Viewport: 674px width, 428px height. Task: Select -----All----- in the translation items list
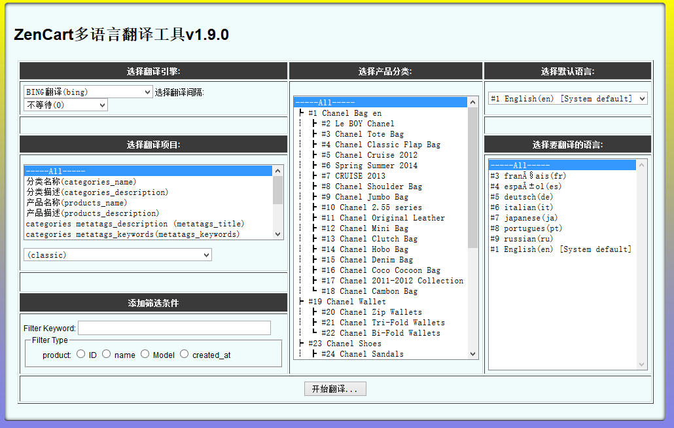(149, 171)
